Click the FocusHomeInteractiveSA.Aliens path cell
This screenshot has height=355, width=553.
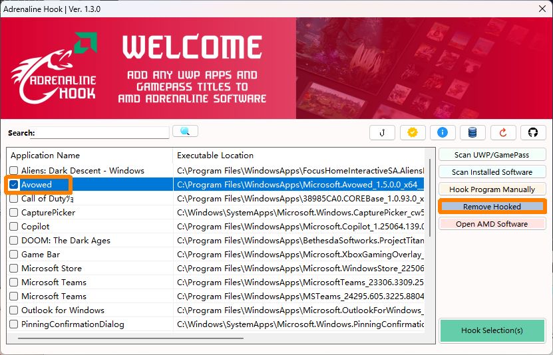tap(299, 171)
